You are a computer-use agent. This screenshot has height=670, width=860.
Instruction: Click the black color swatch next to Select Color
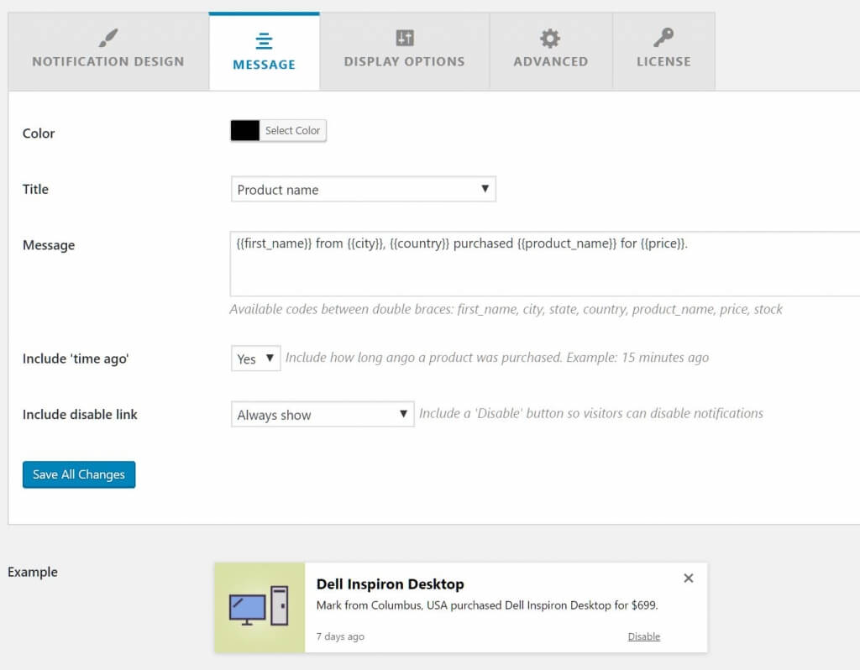pyautogui.click(x=246, y=130)
